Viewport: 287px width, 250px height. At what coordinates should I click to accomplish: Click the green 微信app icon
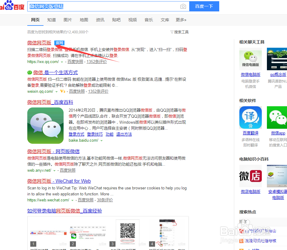click(x=277, y=117)
